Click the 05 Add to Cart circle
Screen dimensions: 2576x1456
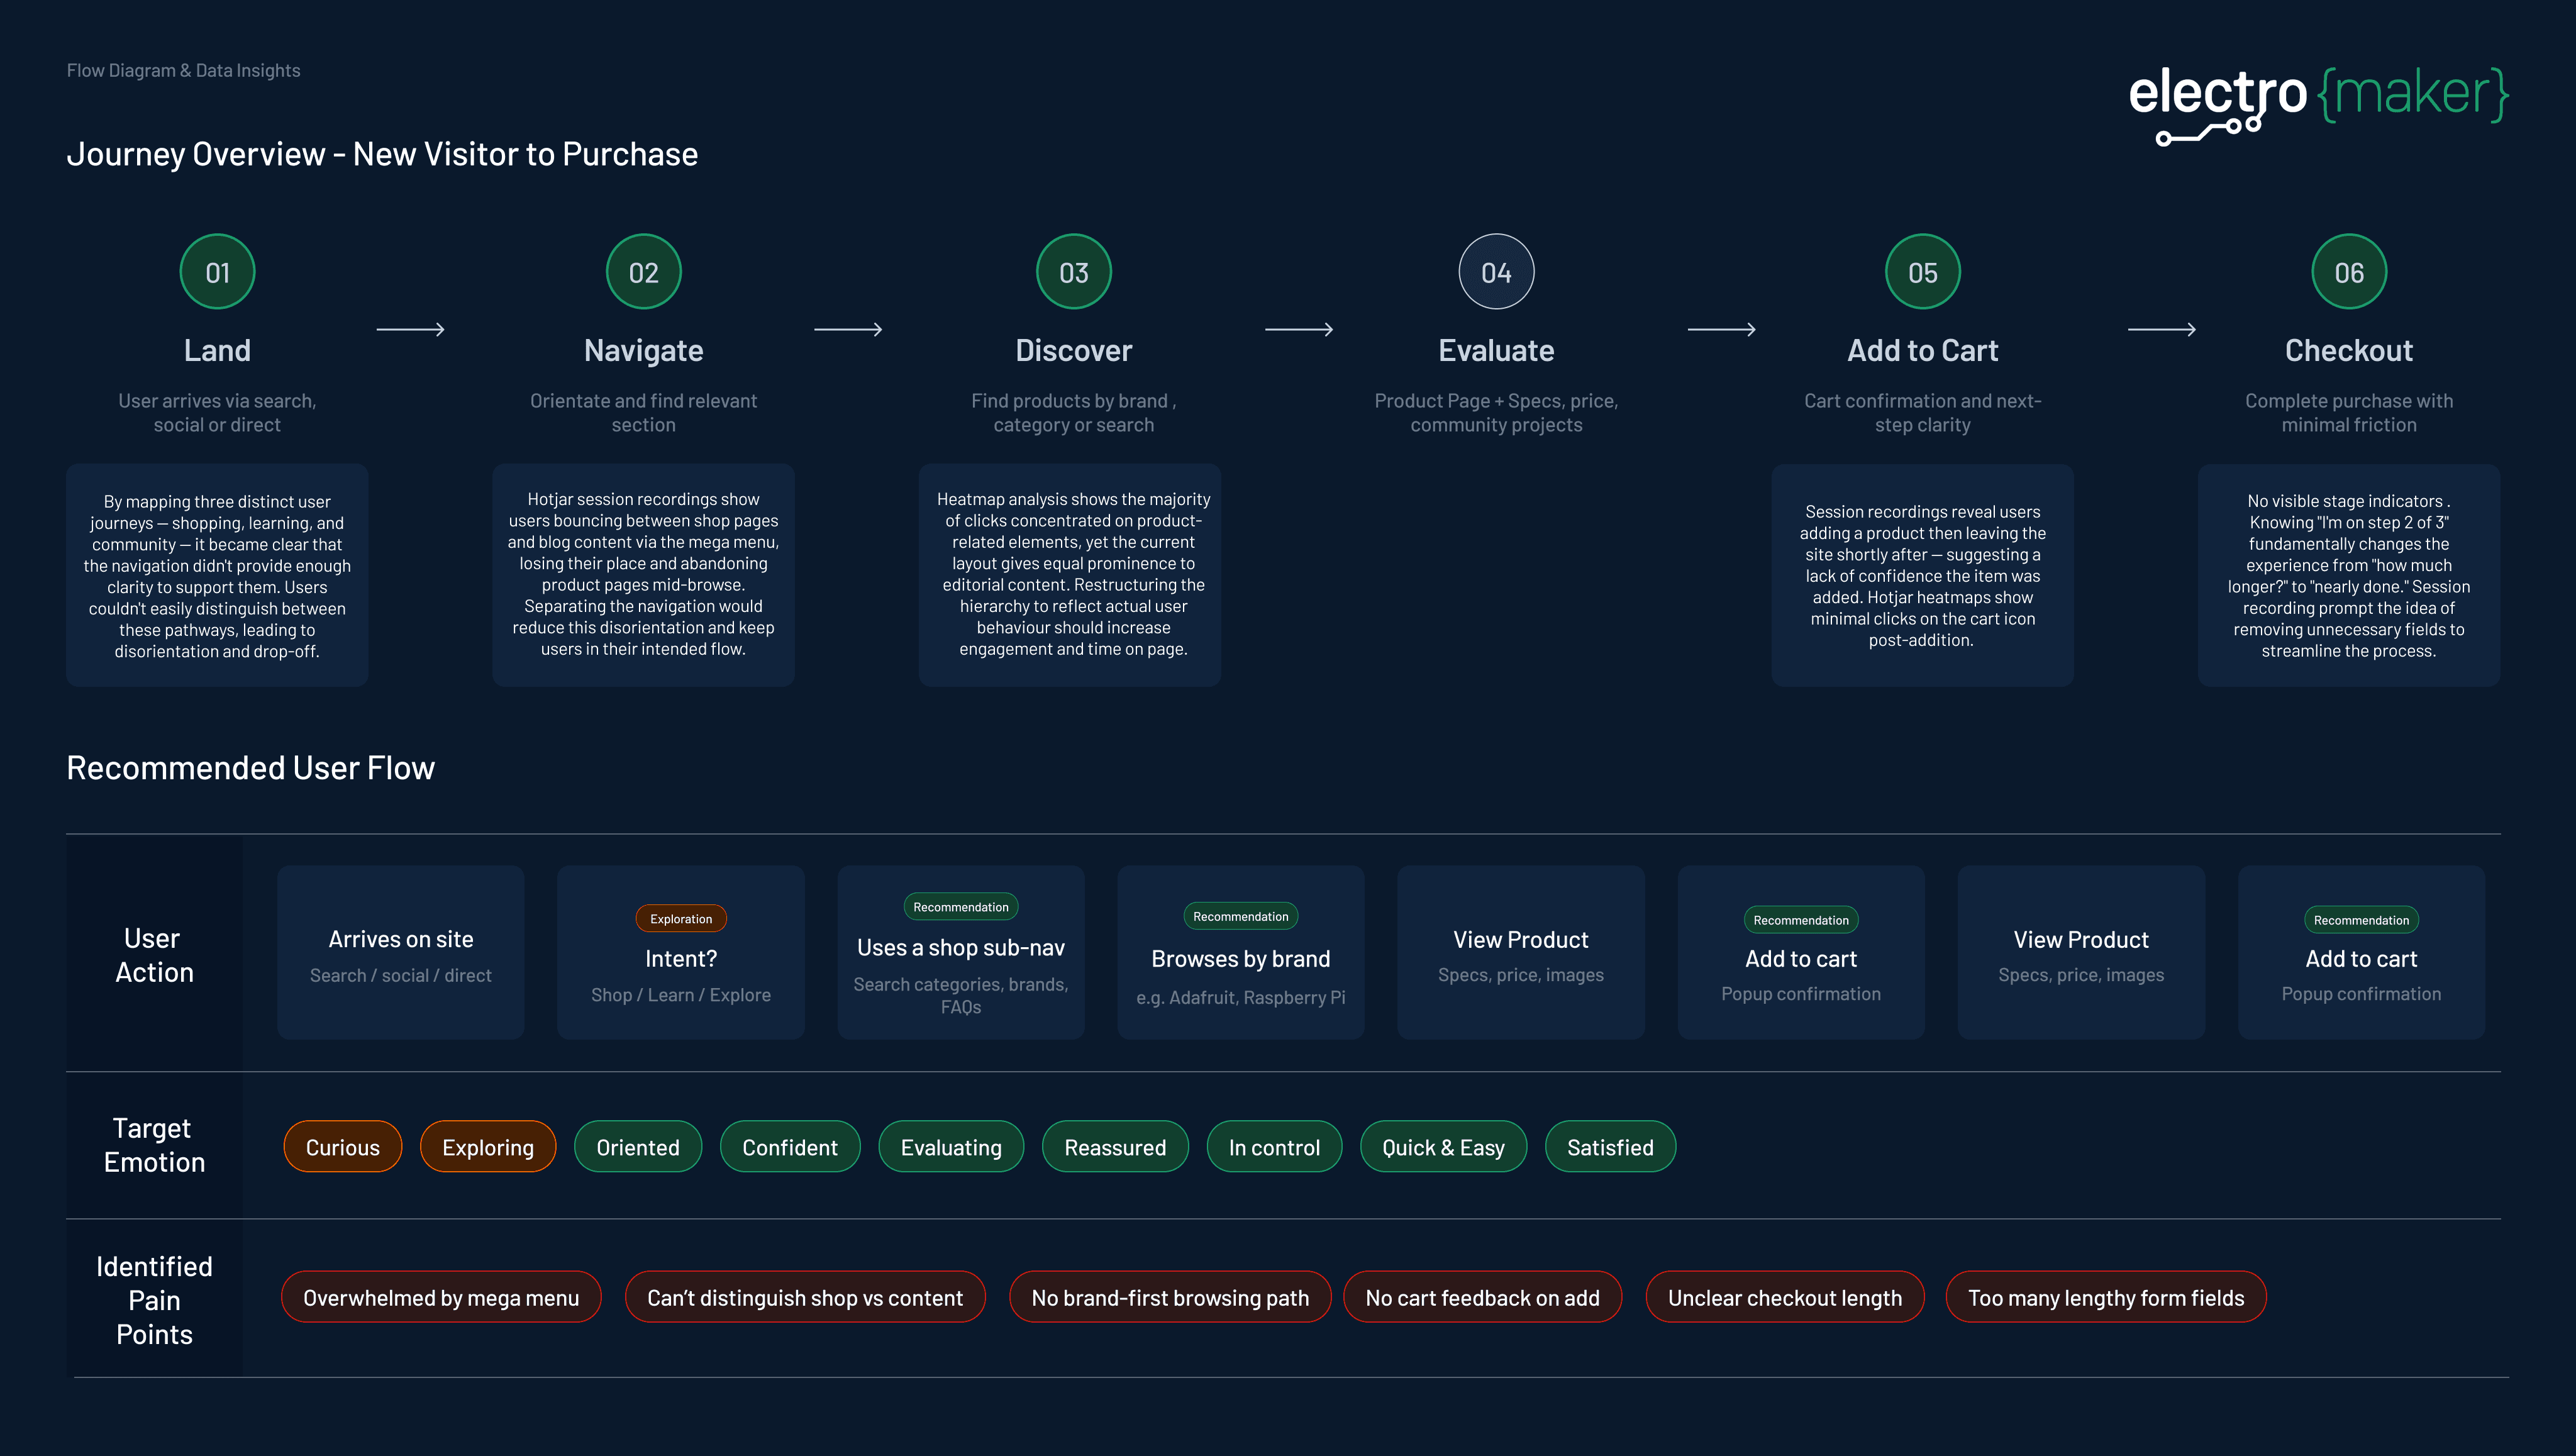click(1922, 272)
